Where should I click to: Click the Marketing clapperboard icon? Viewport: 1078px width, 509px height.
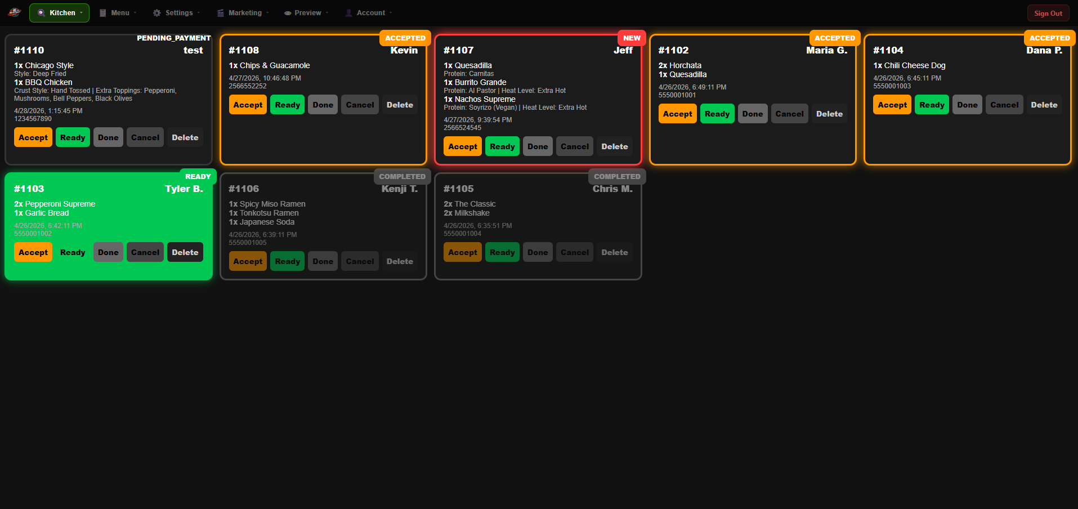221,13
